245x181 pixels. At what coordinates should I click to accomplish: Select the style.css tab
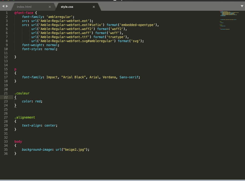67,7
